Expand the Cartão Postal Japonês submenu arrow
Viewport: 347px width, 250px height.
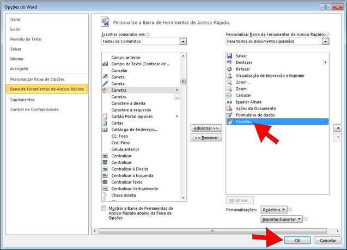pos(177,117)
